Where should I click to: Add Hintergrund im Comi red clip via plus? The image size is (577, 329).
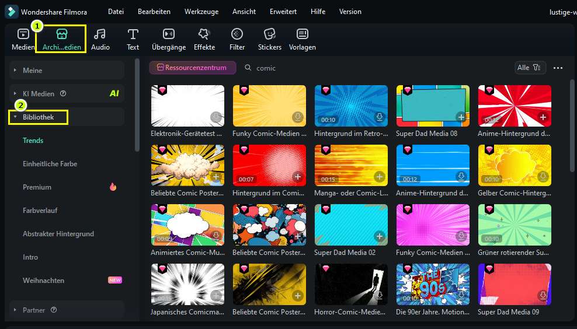tap(298, 177)
